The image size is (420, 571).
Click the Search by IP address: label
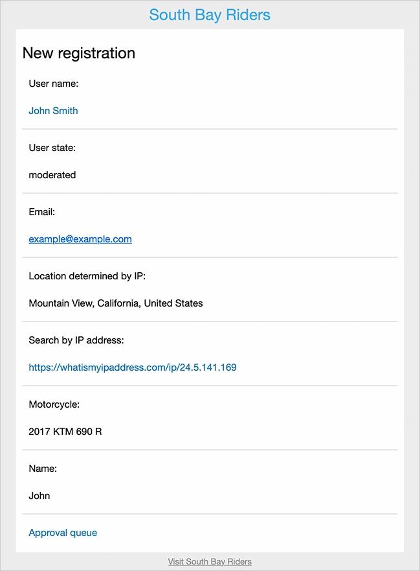pos(76,340)
